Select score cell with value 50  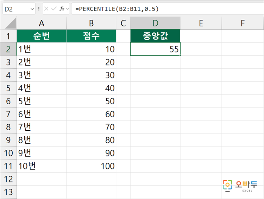tap(91, 101)
